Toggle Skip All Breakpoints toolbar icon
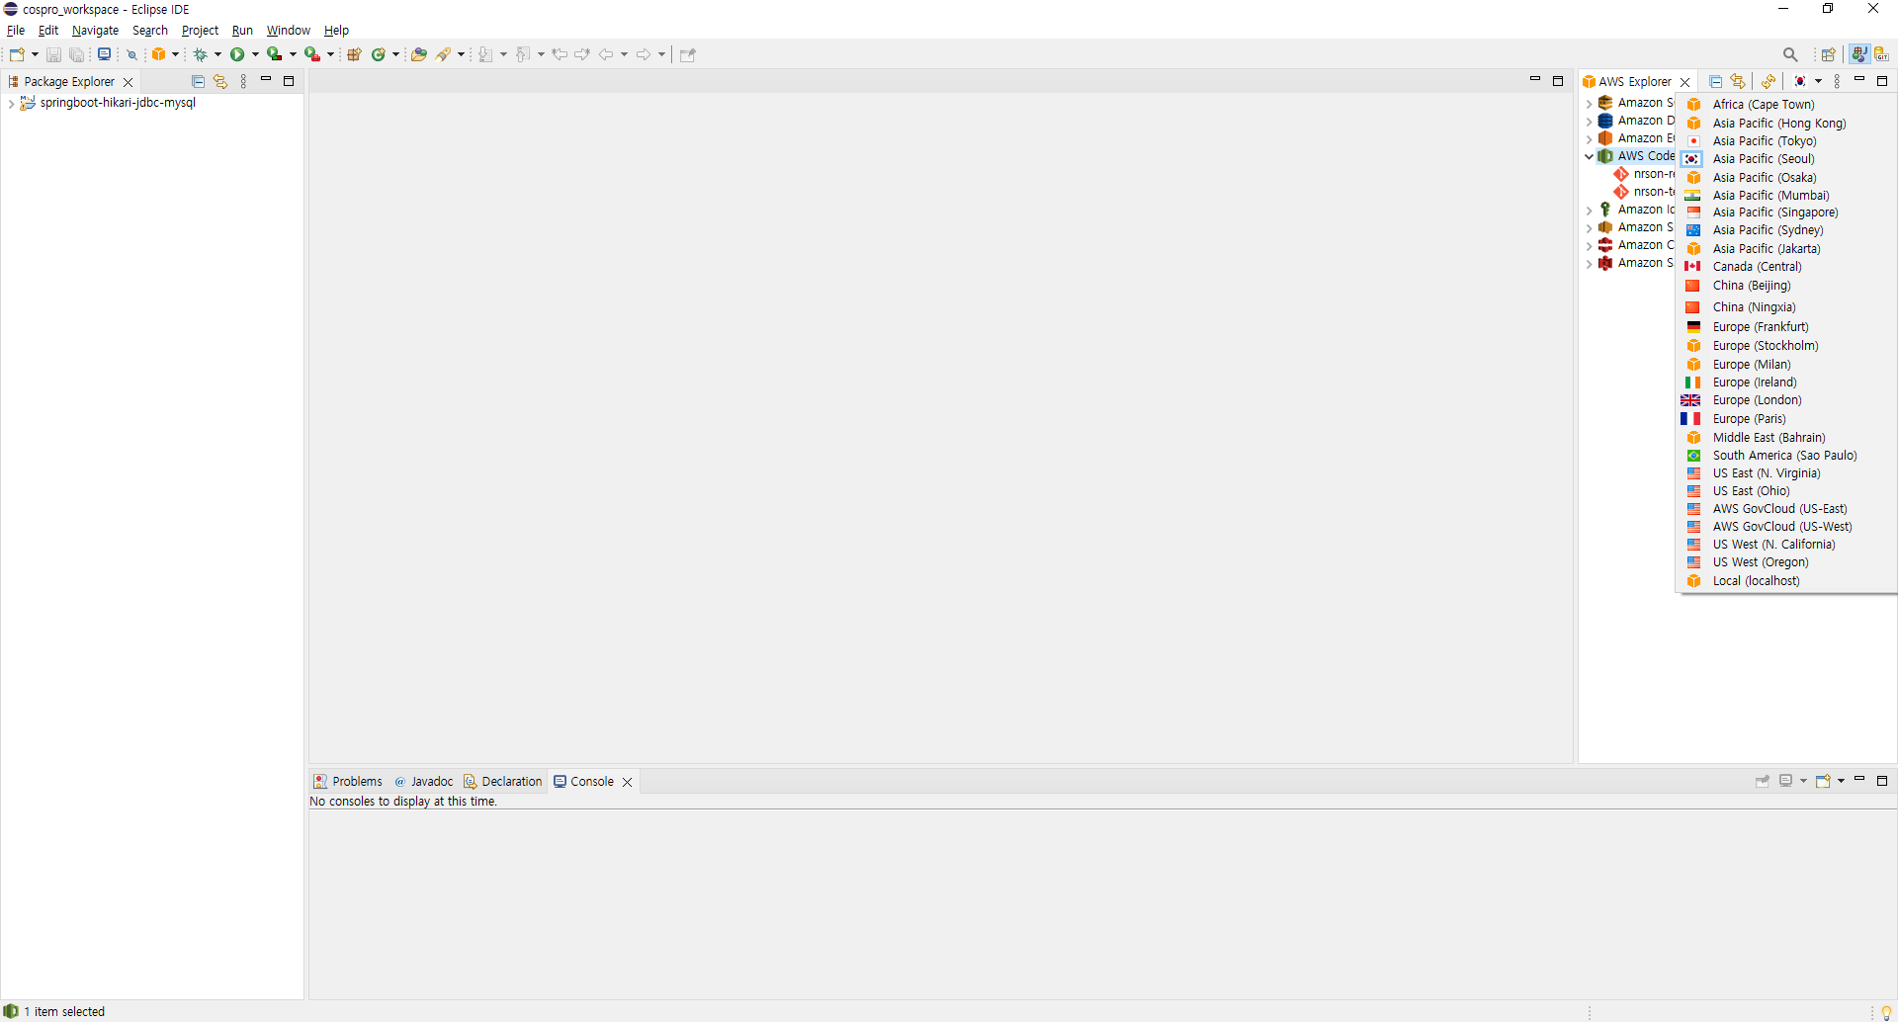Screen dimensions: 1898x1022 131,54
